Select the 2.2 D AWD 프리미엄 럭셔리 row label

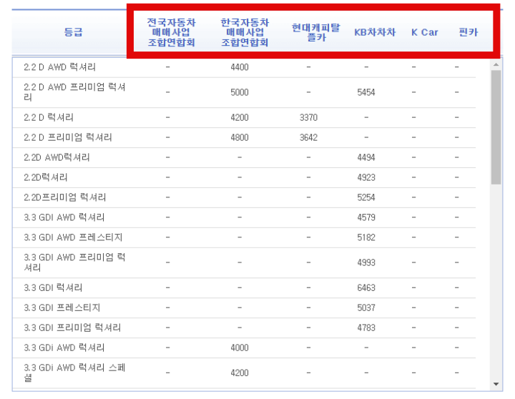pyautogui.click(x=74, y=92)
